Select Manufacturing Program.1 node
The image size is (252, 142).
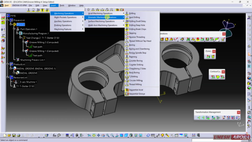[36, 34]
